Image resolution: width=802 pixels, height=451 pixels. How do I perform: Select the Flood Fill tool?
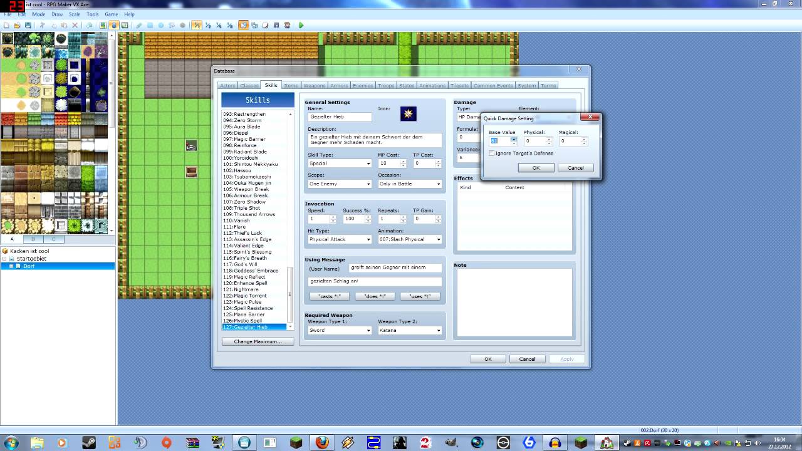(172, 25)
